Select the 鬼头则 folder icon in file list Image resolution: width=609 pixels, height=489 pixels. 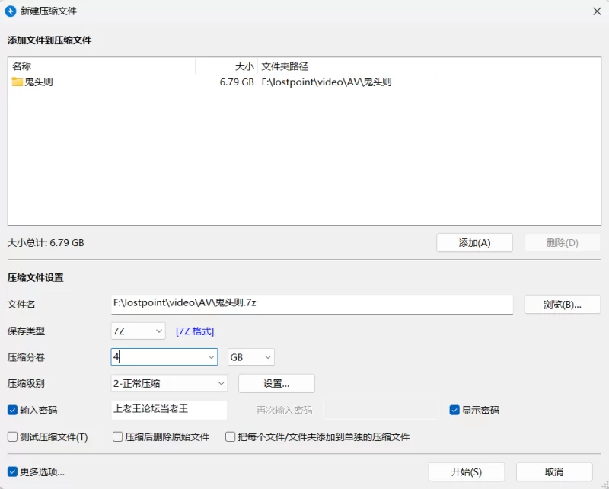point(18,81)
